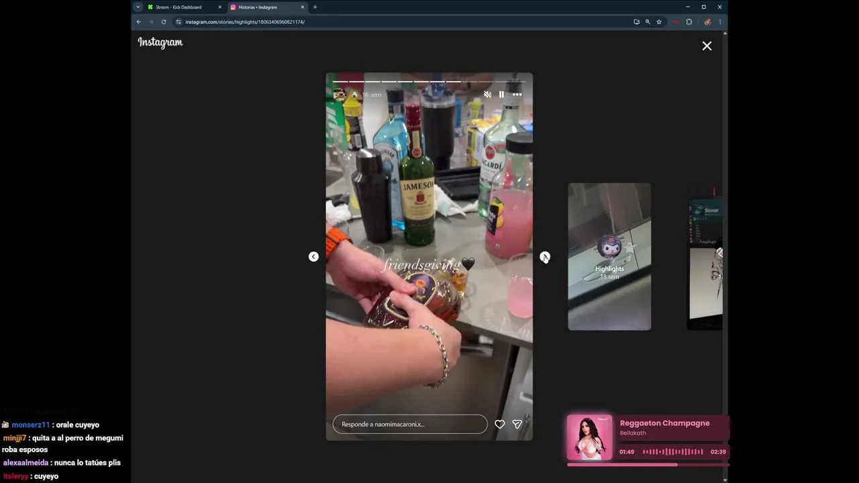Advance to the next story

[x=545, y=257]
